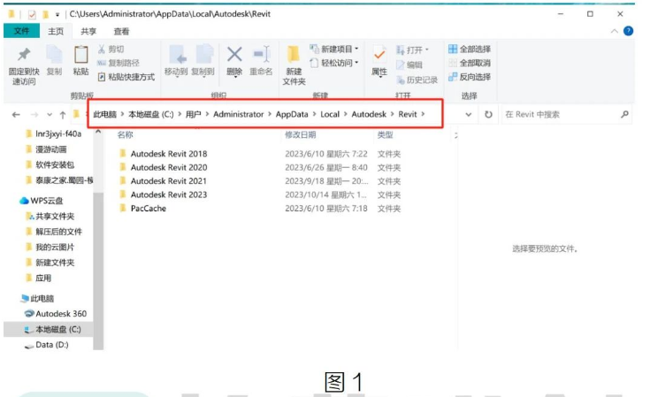
Task: Click the 复制 (Copy) ribbon icon
Action: click(54, 54)
